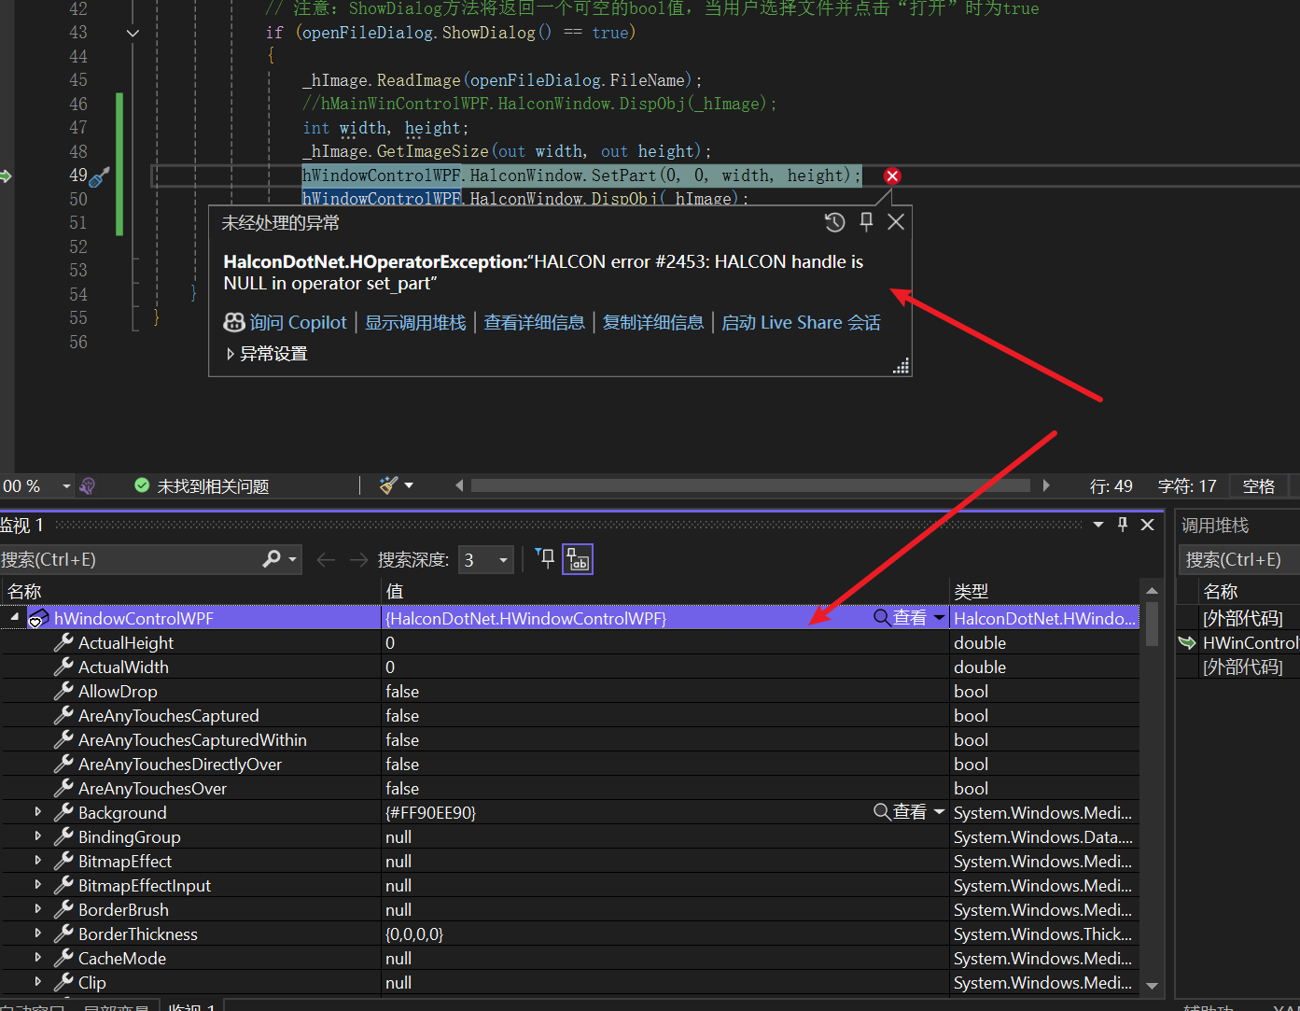This screenshot has width=1300, height=1011.
Task: Click the 行: 49 line indicator
Action: click(1111, 485)
